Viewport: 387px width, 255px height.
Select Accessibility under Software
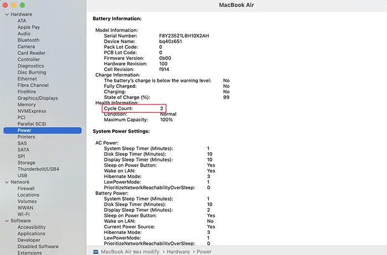pyautogui.click(x=32, y=227)
